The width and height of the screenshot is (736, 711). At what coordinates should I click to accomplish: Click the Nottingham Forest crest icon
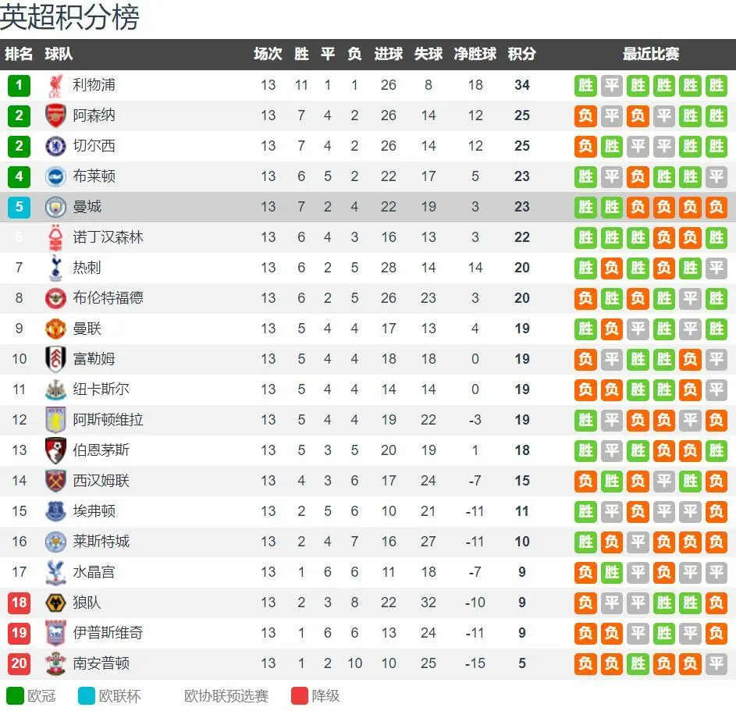coord(56,237)
